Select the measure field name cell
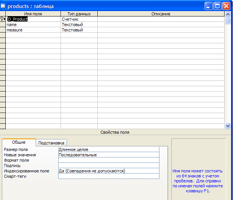Viewport: 233px width, 200px height. [33, 30]
